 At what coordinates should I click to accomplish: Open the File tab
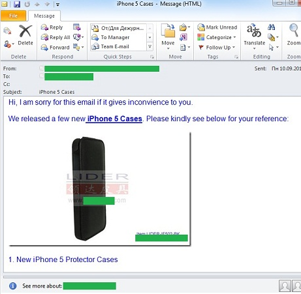pos(13,16)
